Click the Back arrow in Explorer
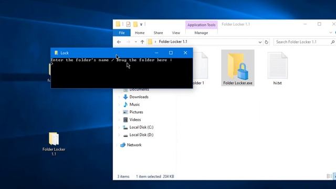This screenshot has width=336, height=189. [x=119, y=42]
